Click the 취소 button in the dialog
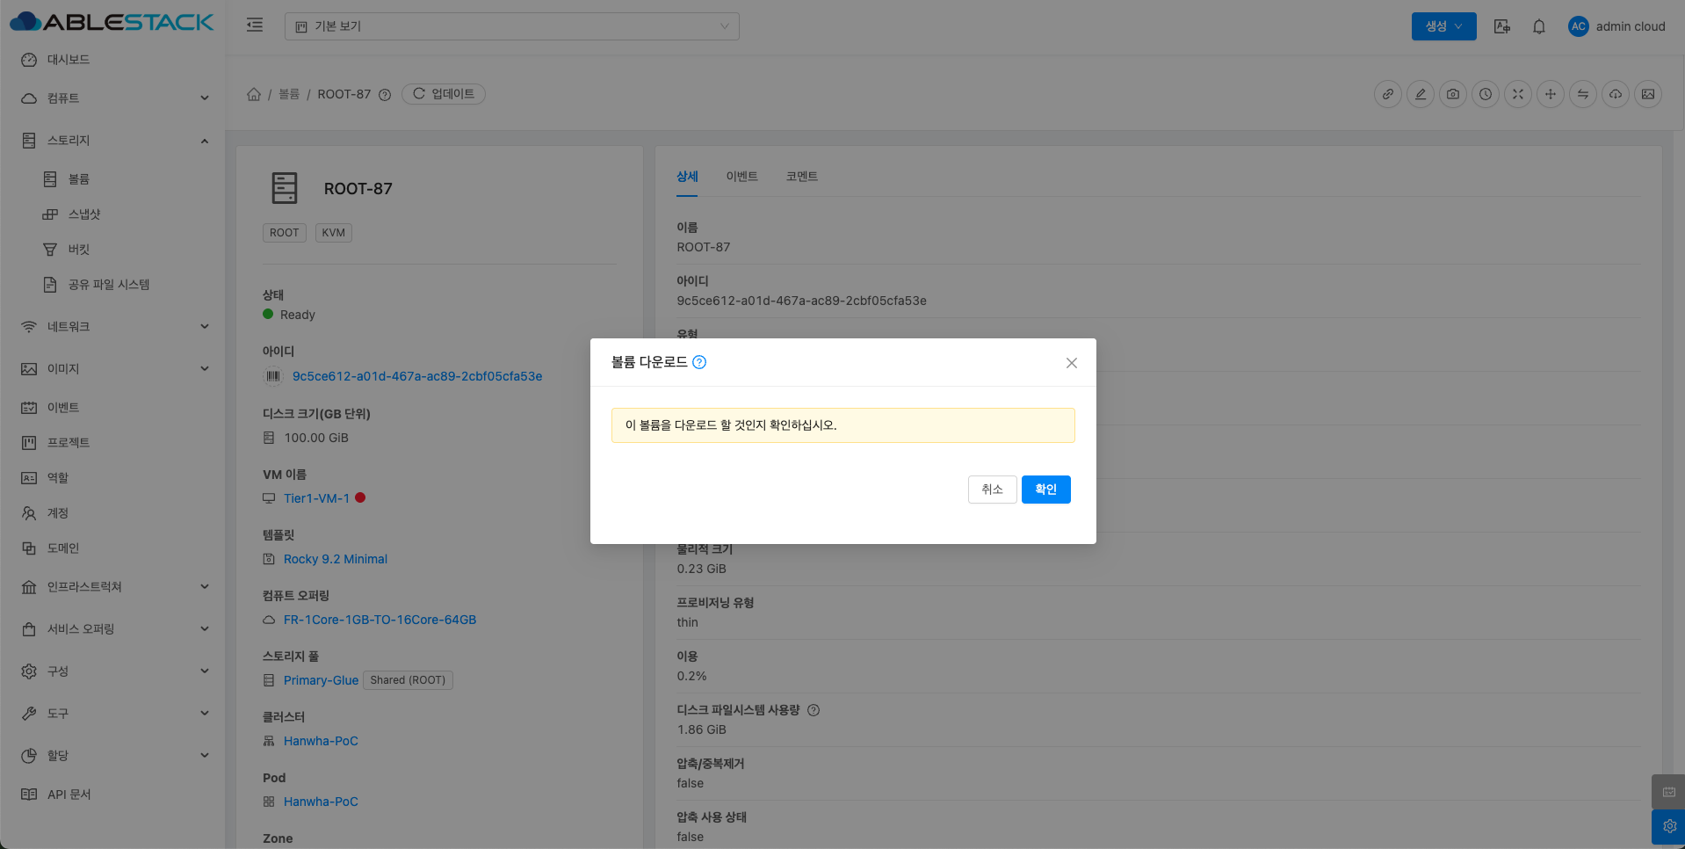The height and width of the screenshot is (849, 1685). [992, 490]
